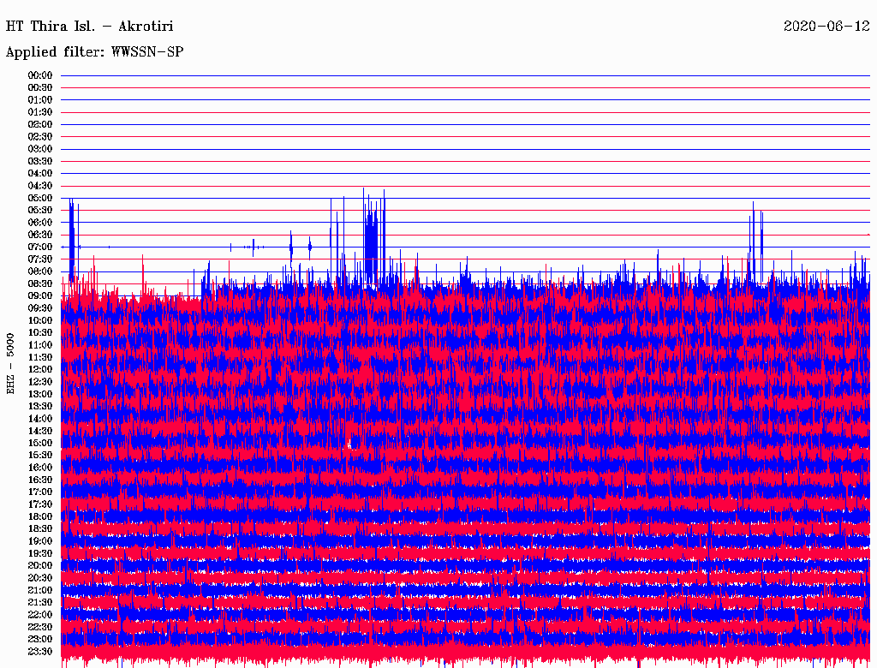Viewport: 877px width, 668px height.
Task: Select the 16:00 time label
Action: [x=40, y=468]
